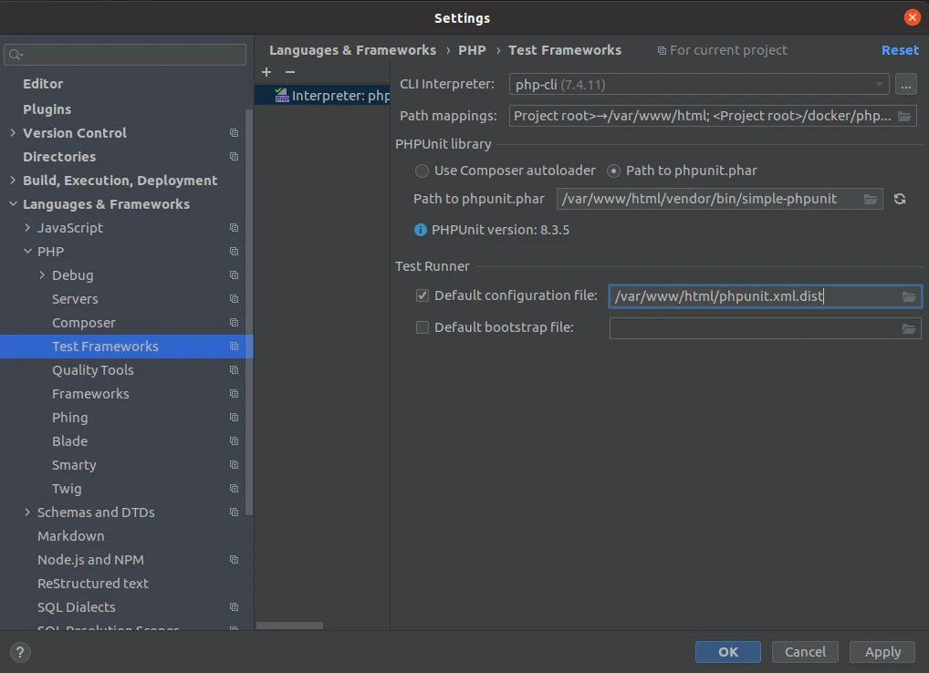Expand the JavaScript node
The image size is (929, 673).
27,228
